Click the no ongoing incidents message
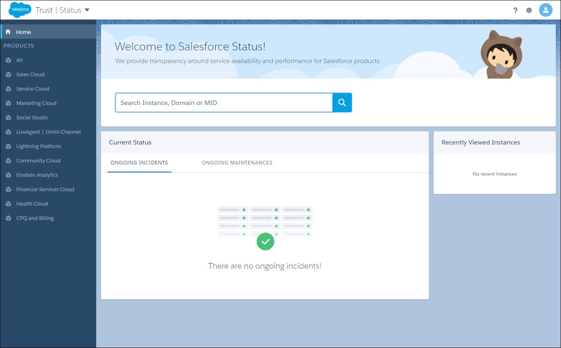 pos(265,266)
